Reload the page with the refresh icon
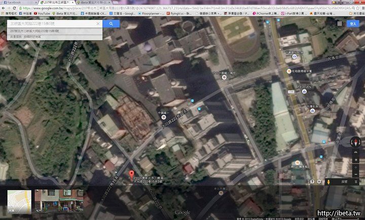The height and width of the screenshot is (220, 365). tap(14, 8)
